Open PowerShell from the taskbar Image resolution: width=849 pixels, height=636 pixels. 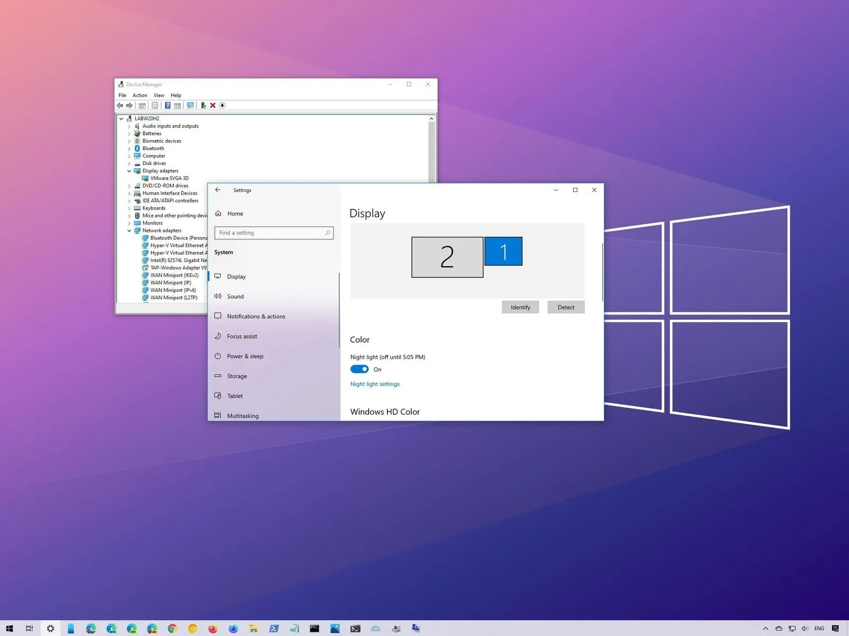click(274, 629)
